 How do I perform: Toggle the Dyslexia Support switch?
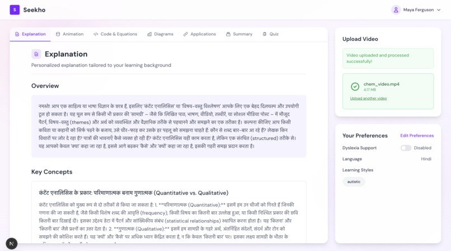(x=406, y=148)
